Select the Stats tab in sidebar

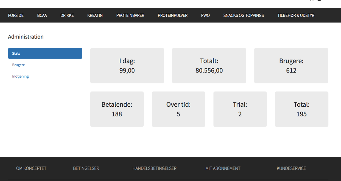pos(45,53)
